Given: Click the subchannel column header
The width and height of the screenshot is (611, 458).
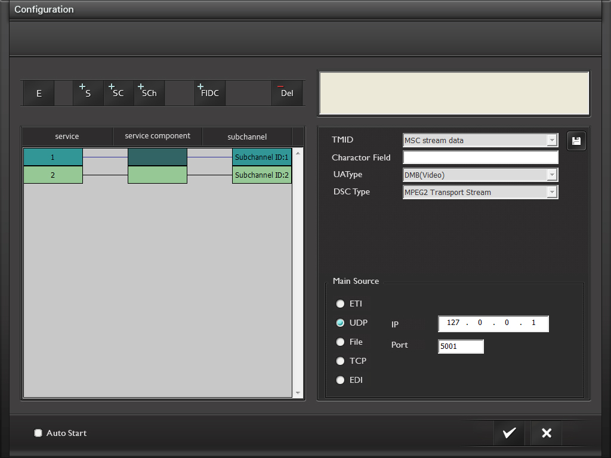Looking at the screenshot, I should point(247,137).
